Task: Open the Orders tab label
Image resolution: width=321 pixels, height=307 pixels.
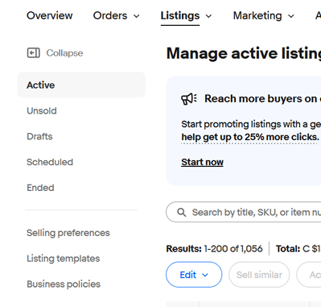Action: point(110,15)
